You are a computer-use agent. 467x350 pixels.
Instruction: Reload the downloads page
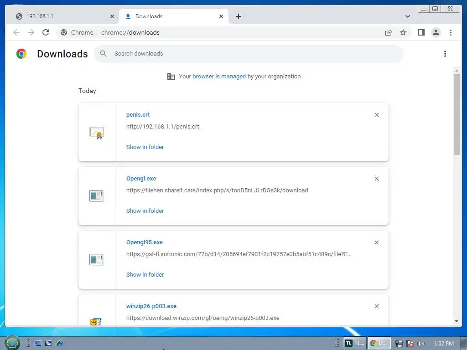tap(46, 32)
